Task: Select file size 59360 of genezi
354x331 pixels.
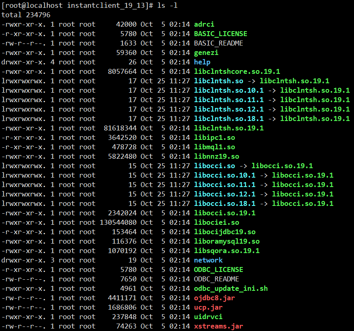Action: coord(126,53)
